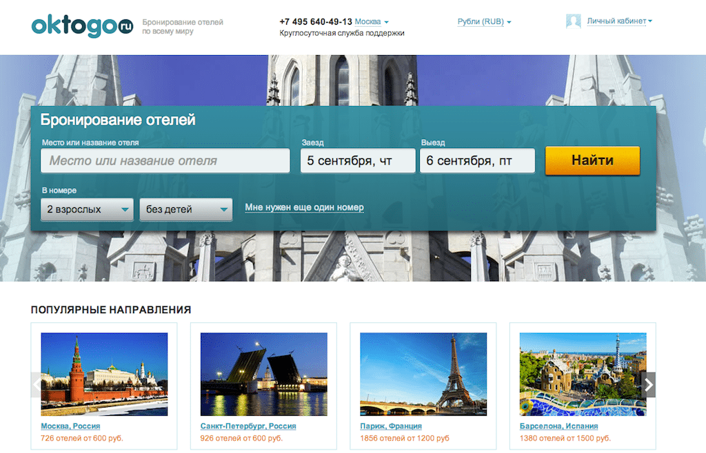Click text 926 отелей от 600 руб.
This screenshot has width=706, height=453.
click(x=241, y=438)
